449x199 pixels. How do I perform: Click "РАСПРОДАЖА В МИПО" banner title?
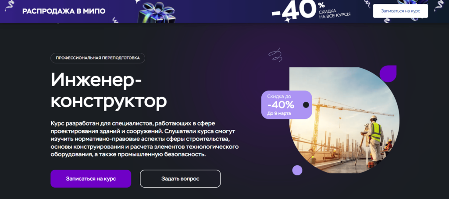click(64, 11)
